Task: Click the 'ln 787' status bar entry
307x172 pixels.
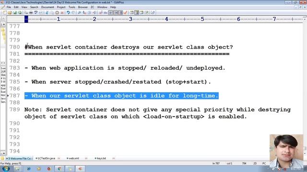Action: [x=216, y=163]
